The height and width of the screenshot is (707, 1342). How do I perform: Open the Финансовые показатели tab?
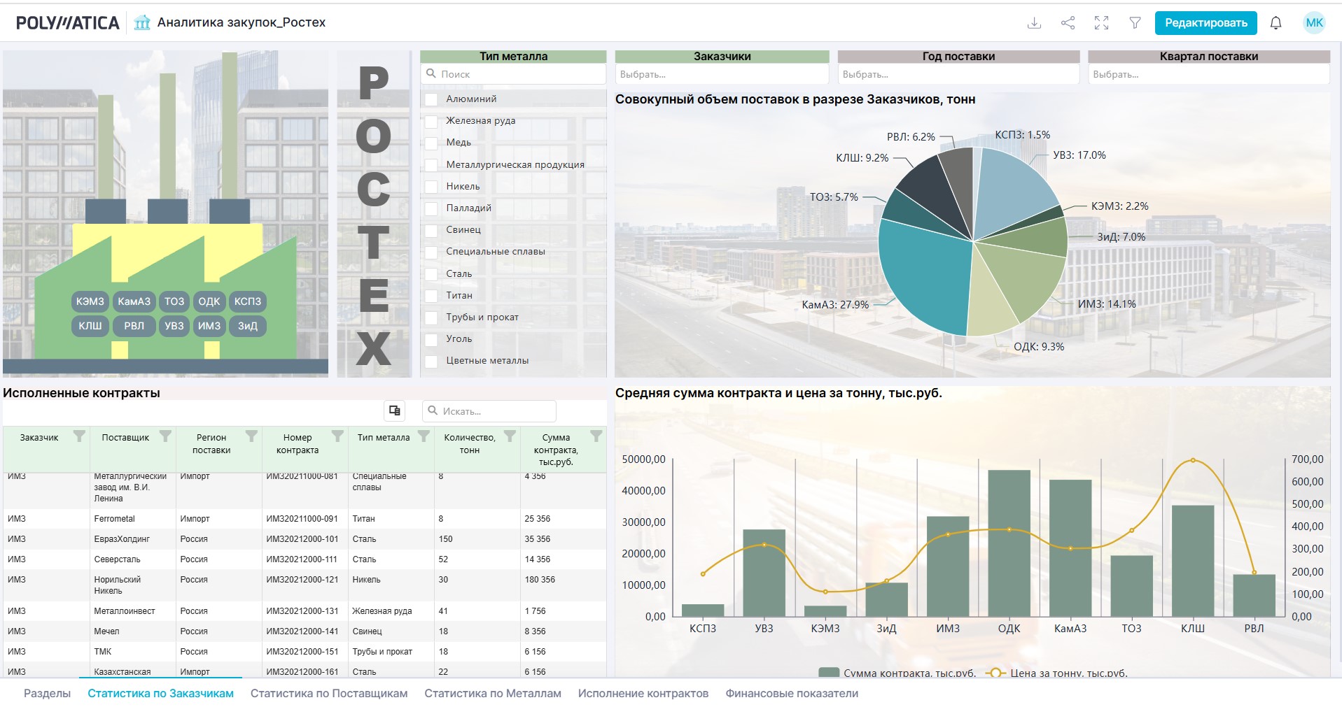pos(792,693)
